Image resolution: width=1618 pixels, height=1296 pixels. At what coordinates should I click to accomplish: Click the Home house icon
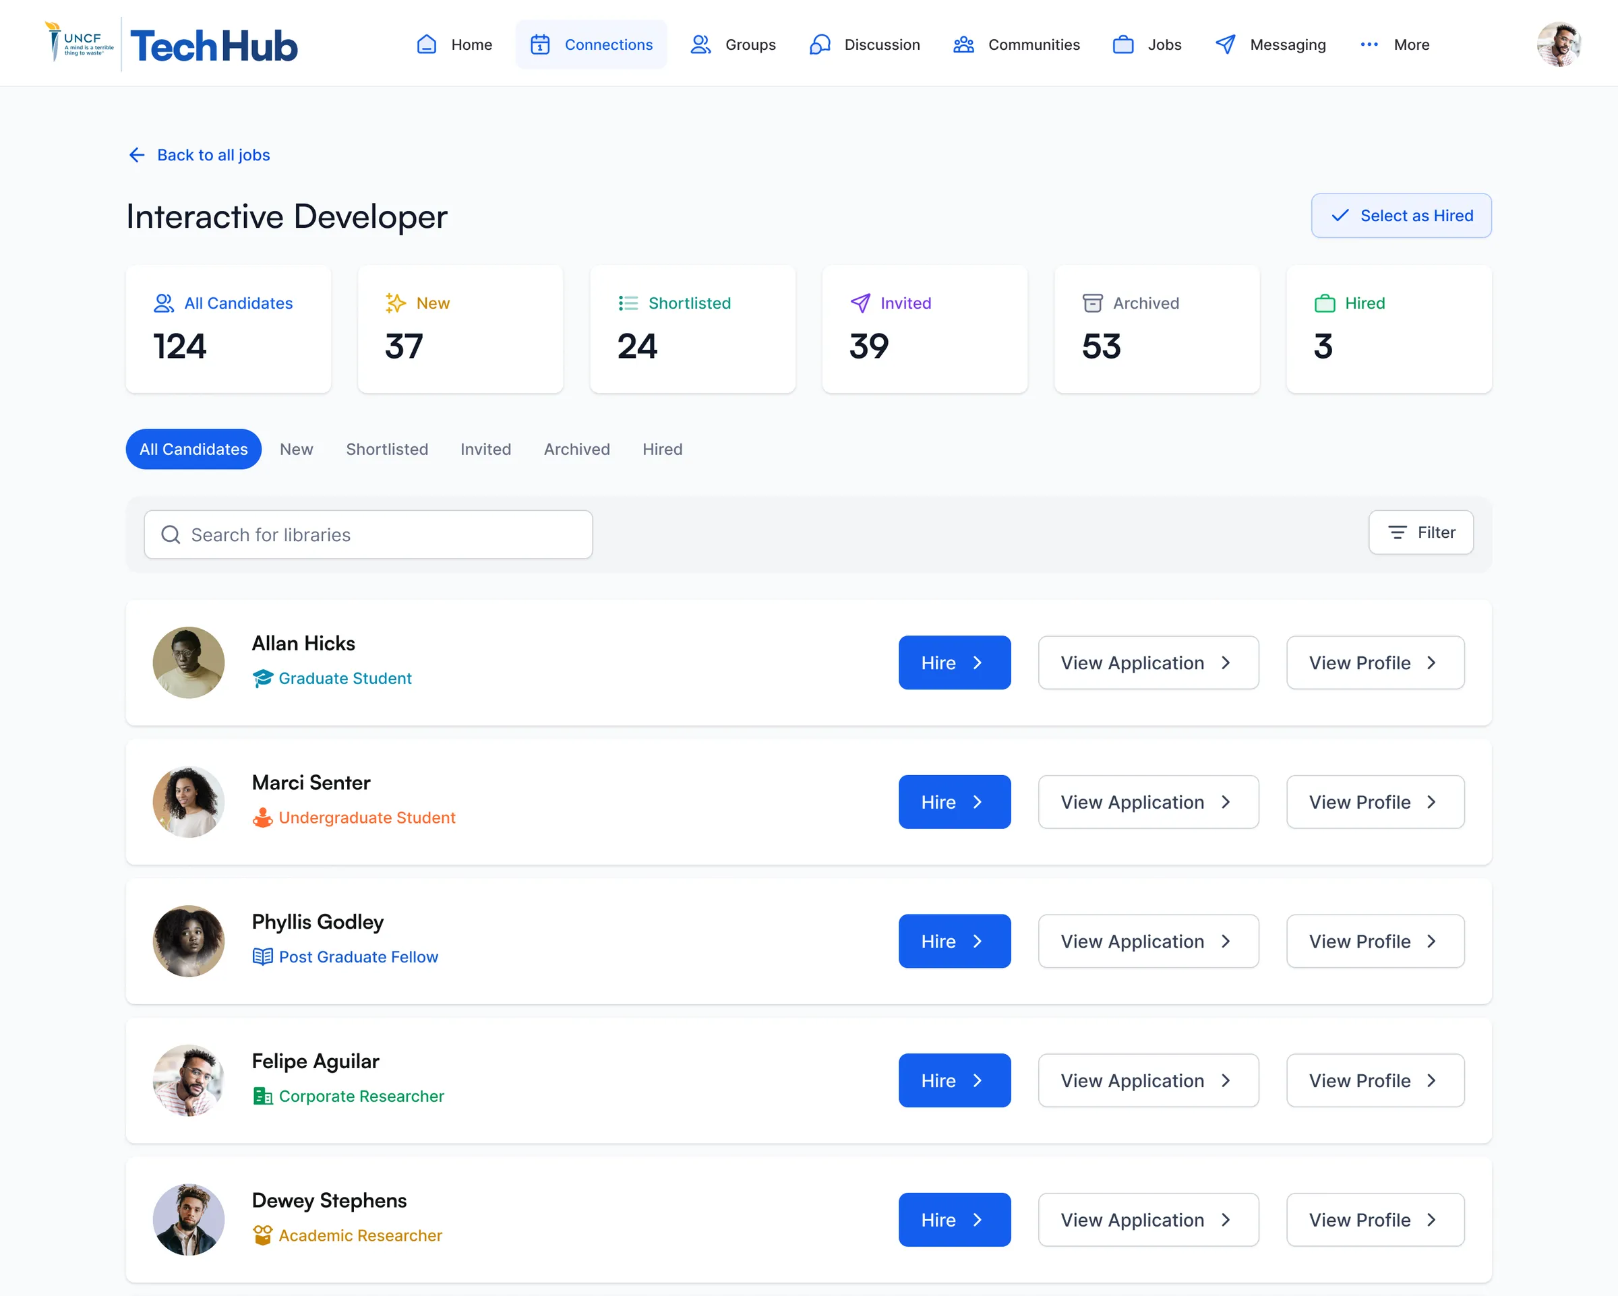click(x=426, y=44)
